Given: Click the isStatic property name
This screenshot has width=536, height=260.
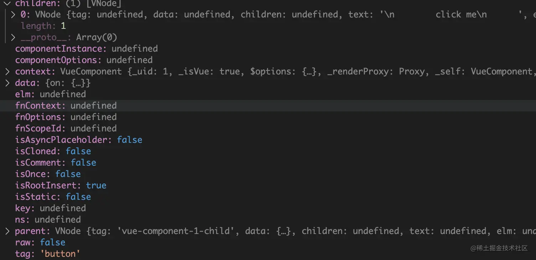Looking at the screenshot, I should [x=33, y=197].
